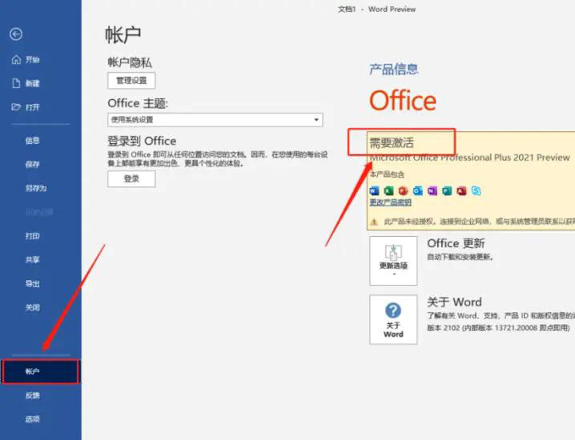Click the 关于 Word button

click(x=393, y=319)
